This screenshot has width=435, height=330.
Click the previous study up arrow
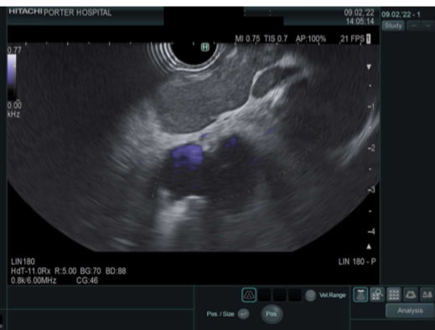414,26
